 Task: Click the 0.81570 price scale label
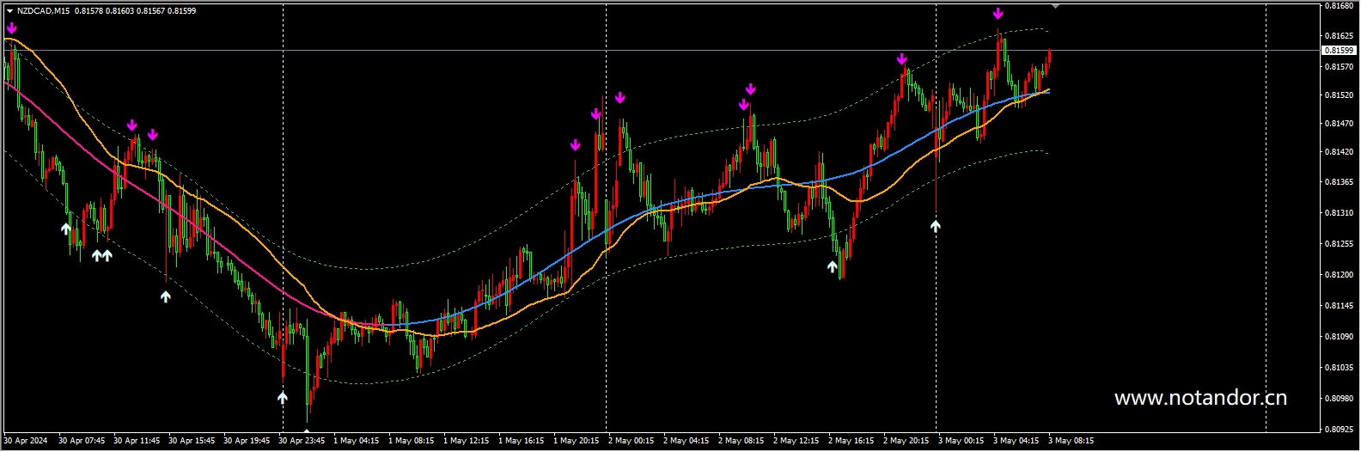coord(1340,67)
